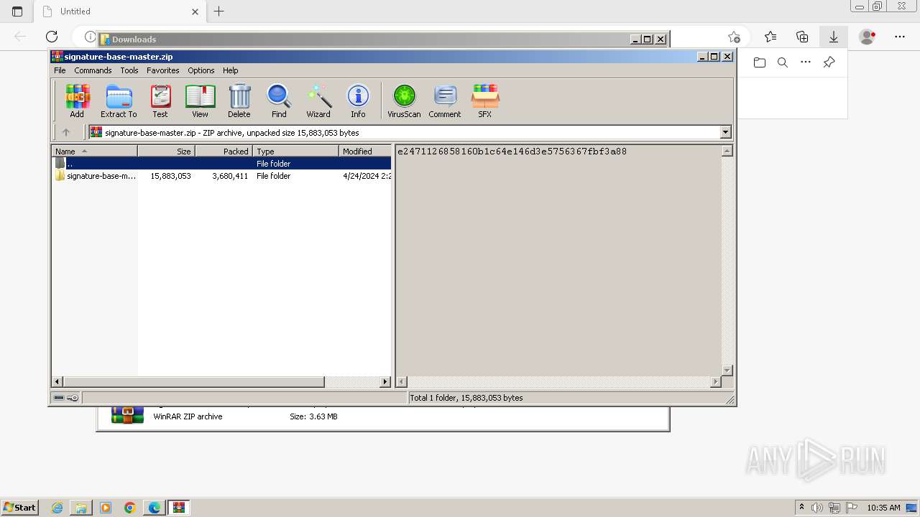Image resolution: width=920 pixels, height=517 pixels.
Task: Reload the browser page
Action: click(52, 37)
